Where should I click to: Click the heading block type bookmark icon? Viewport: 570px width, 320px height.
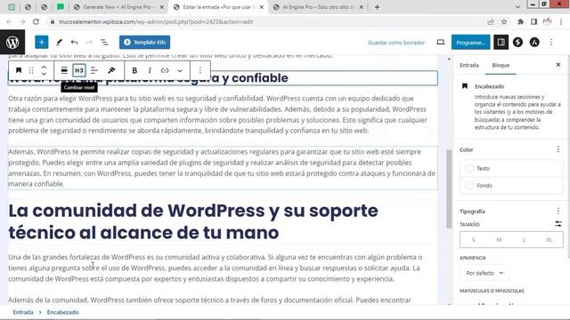tap(19, 70)
